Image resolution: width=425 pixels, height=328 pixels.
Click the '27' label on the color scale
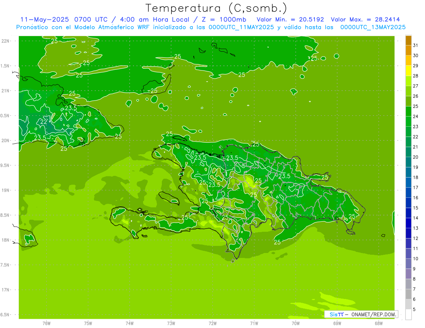pyautogui.click(x=415, y=86)
